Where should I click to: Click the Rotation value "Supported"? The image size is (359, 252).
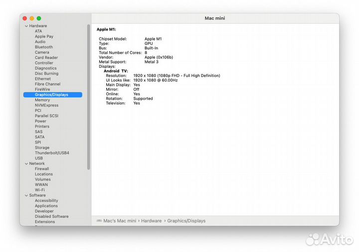143,98
